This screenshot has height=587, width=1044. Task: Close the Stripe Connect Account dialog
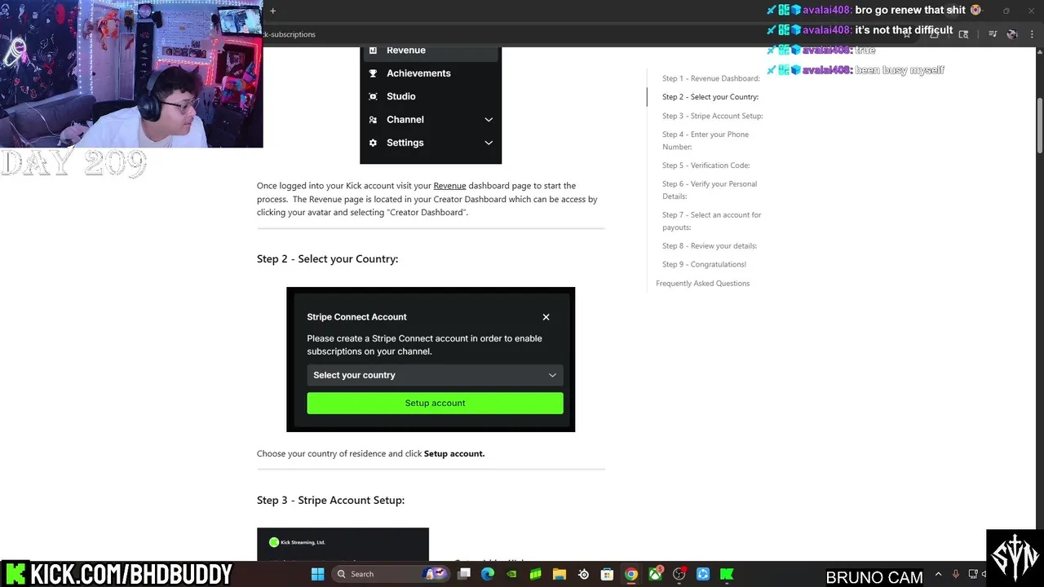pos(546,317)
